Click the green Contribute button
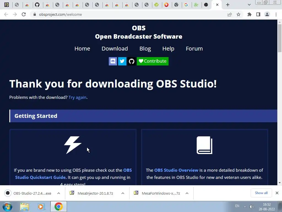 153,61
